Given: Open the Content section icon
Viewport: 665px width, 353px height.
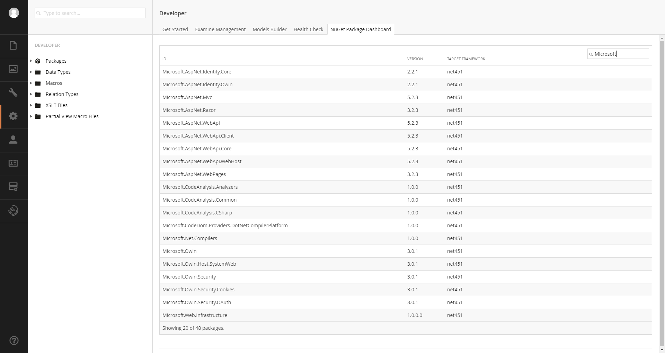Looking at the screenshot, I should pos(13,46).
